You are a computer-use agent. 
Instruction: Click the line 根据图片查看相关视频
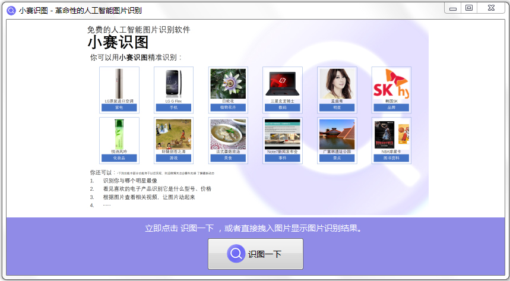[x=149, y=197]
